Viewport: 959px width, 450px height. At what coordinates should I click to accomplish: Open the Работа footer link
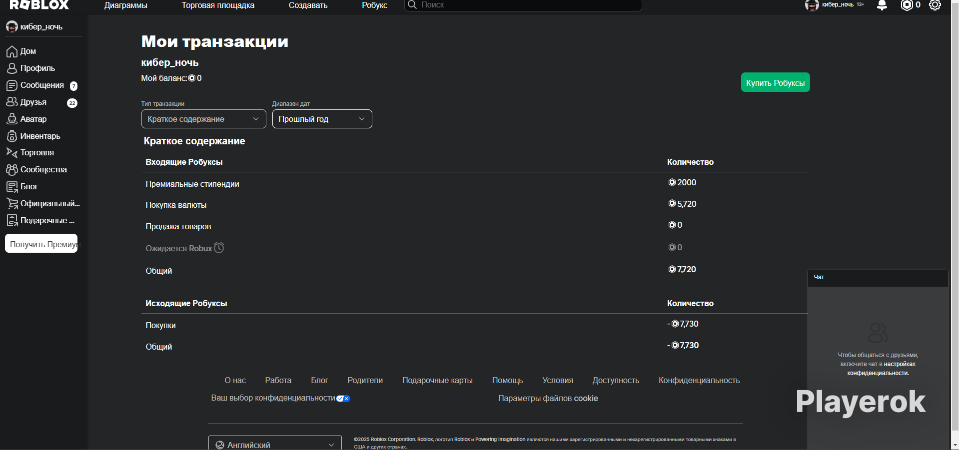[x=278, y=380]
